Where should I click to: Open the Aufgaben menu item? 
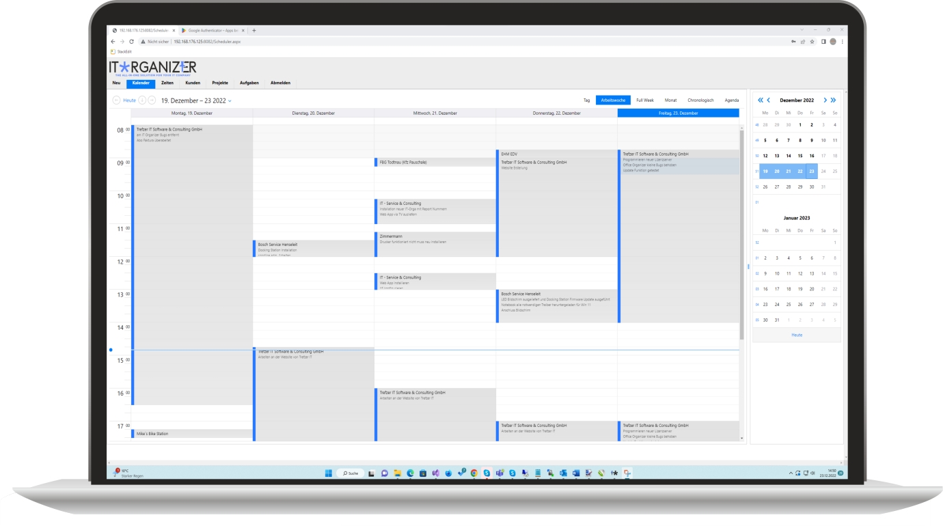pos(249,83)
